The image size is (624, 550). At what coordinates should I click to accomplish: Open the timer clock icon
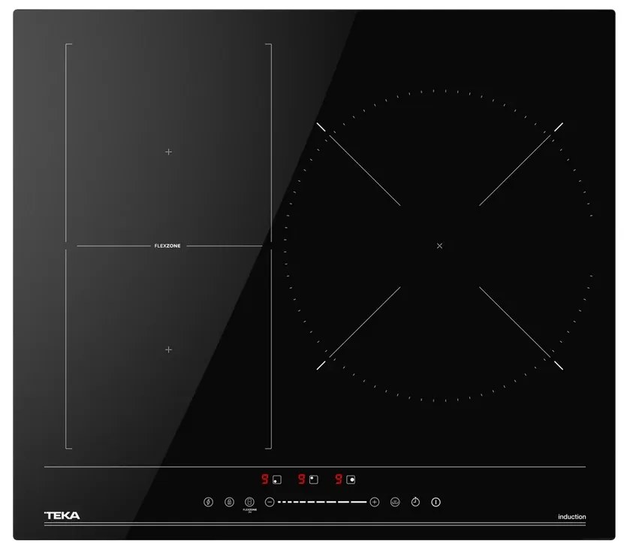[414, 501]
